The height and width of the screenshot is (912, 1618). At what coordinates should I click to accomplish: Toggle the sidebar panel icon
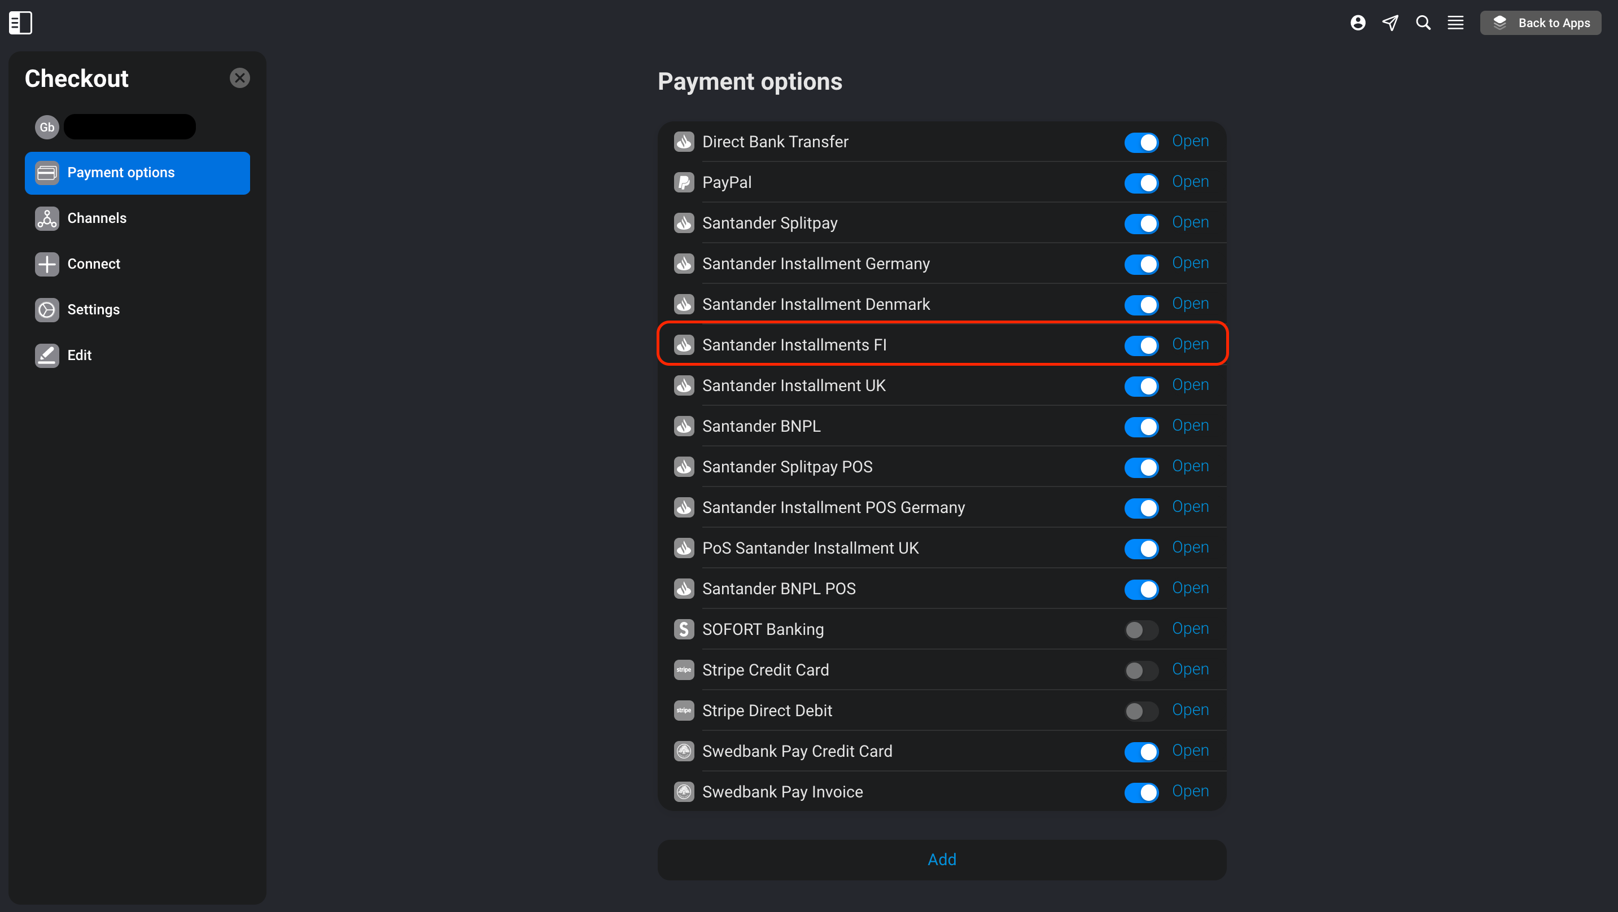[x=20, y=23]
